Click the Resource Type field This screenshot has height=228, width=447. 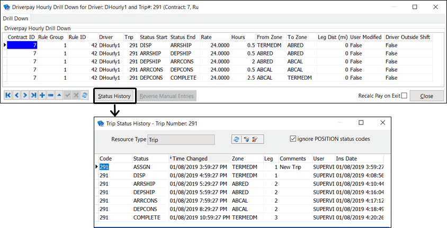click(x=180, y=140)
